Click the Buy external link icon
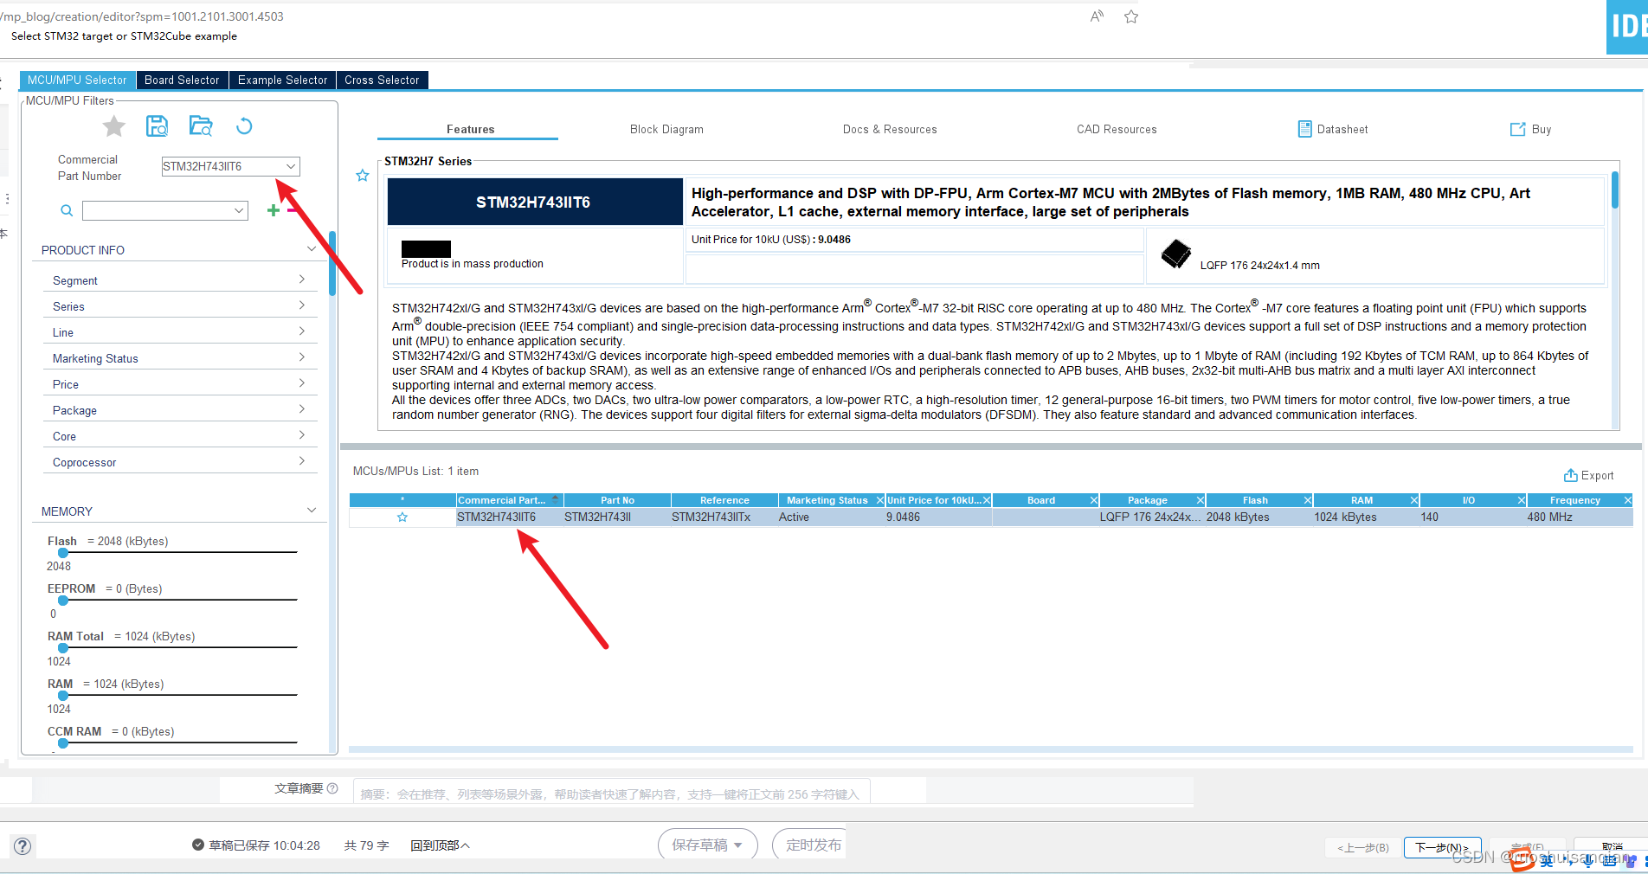The height and width of the screenshot is (874, 1648). (1517, 129)
